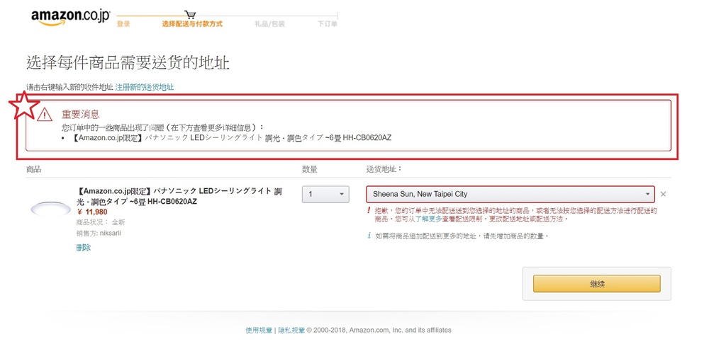Open the quantity dropdown showing 1
Viewport: 726px width, 351px height.
click(x=325, y=194)
